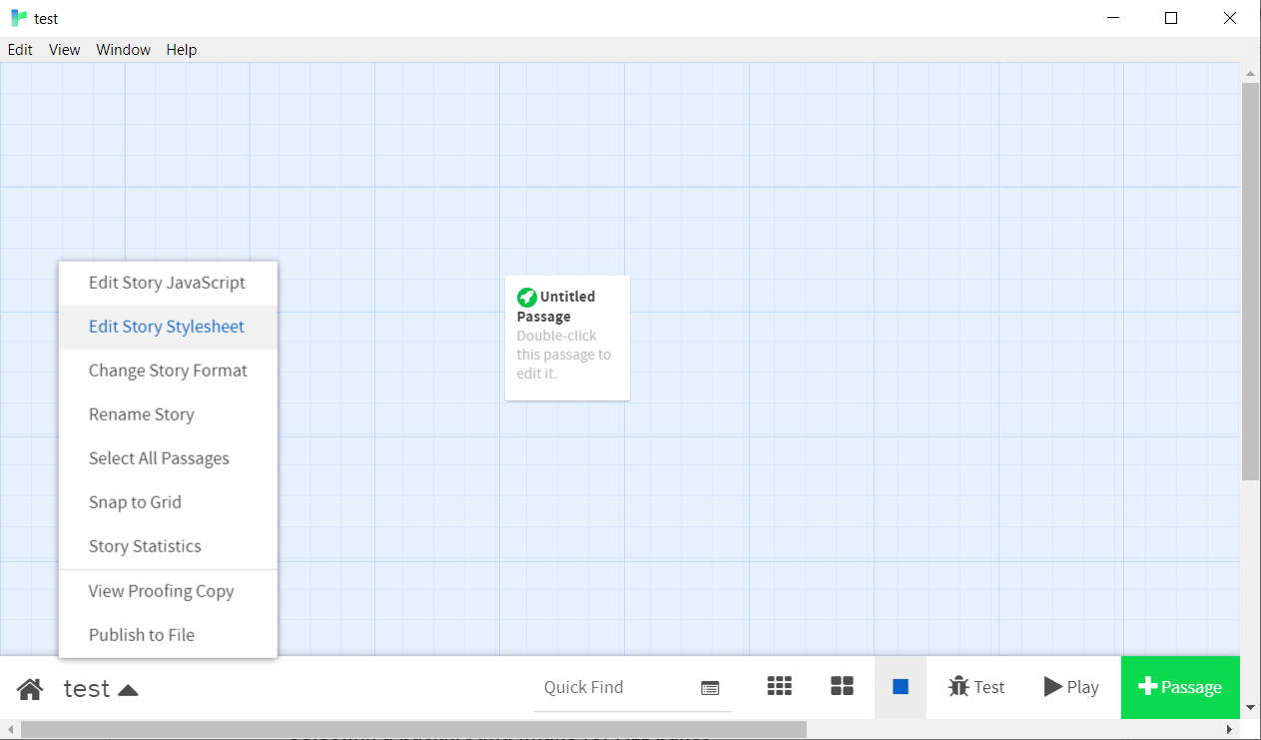This screenshot has height=740, width=1261.
Task: Choose Edit Story Stylesheet
Action: 168,327
